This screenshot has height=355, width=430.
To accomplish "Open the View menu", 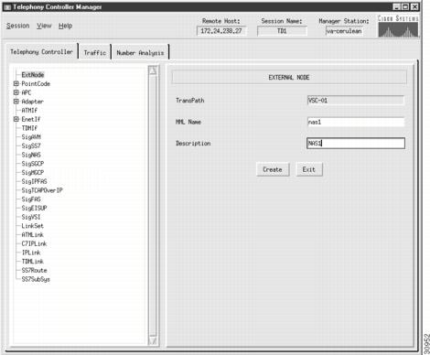I will pos(44,26).
